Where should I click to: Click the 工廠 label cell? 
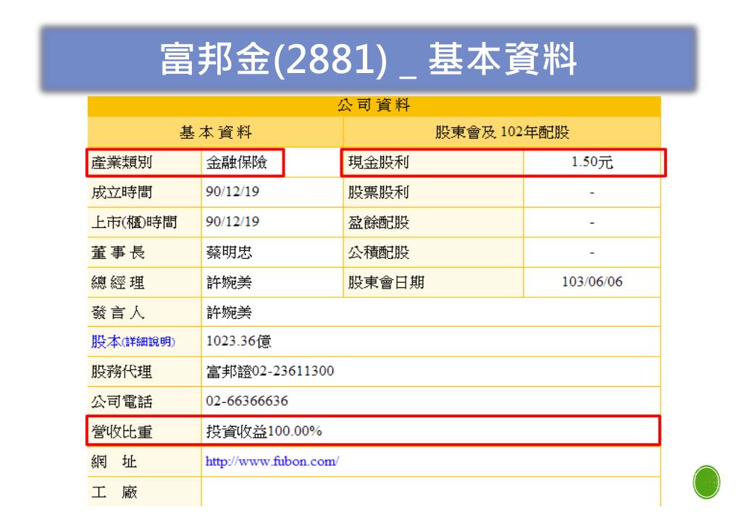click(x=145, y=492)
